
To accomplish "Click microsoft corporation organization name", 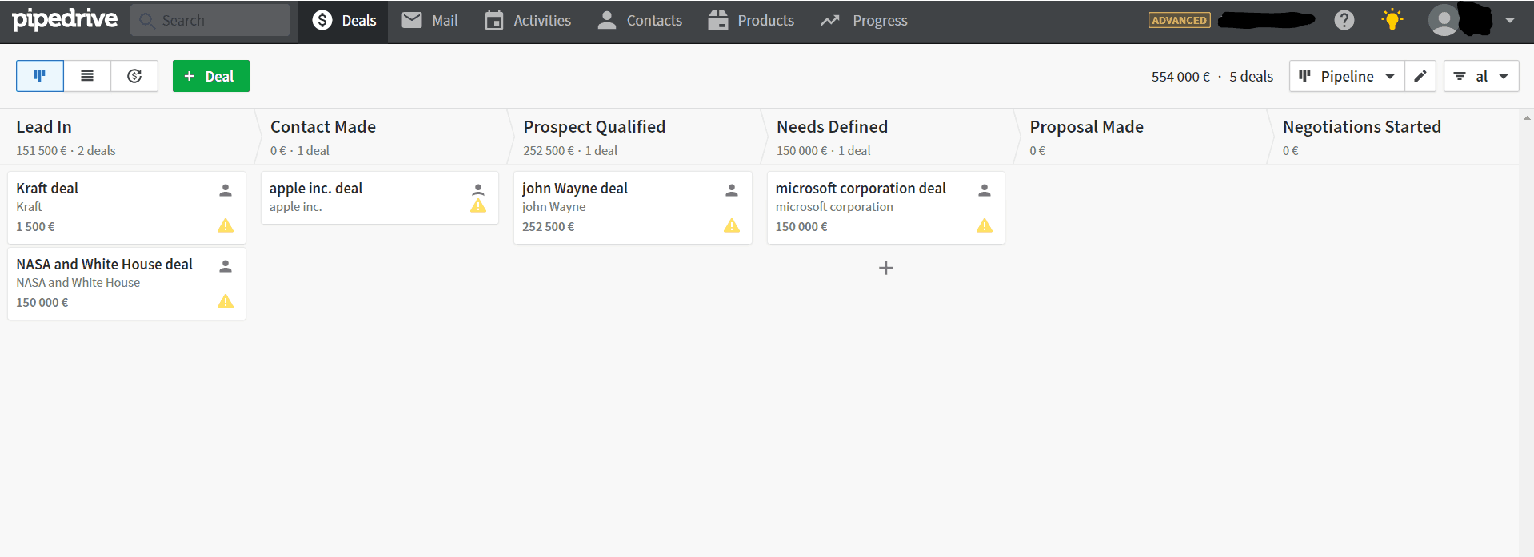I will coord(834,207).
